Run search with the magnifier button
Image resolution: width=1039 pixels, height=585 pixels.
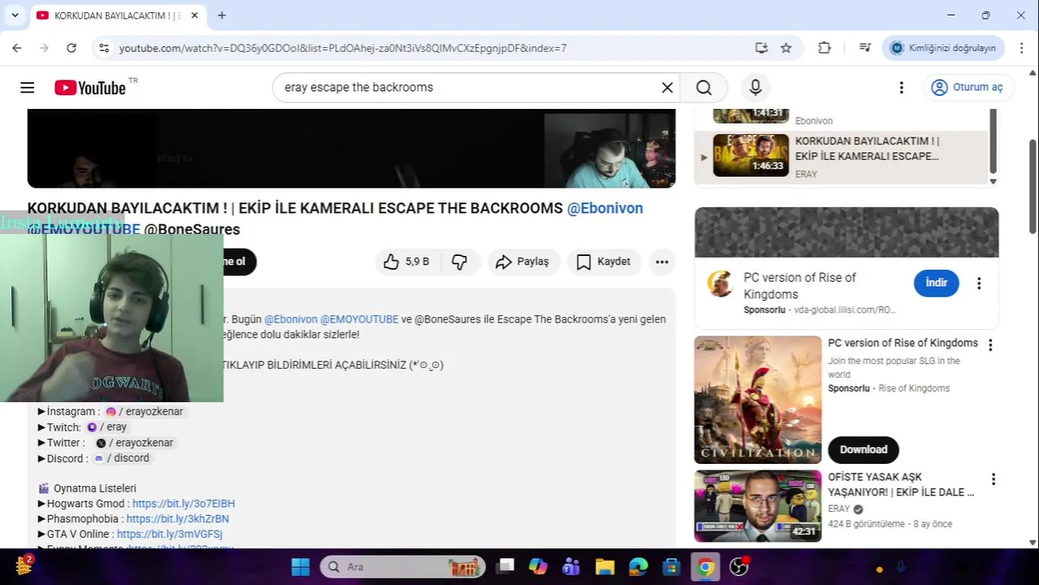704,88
